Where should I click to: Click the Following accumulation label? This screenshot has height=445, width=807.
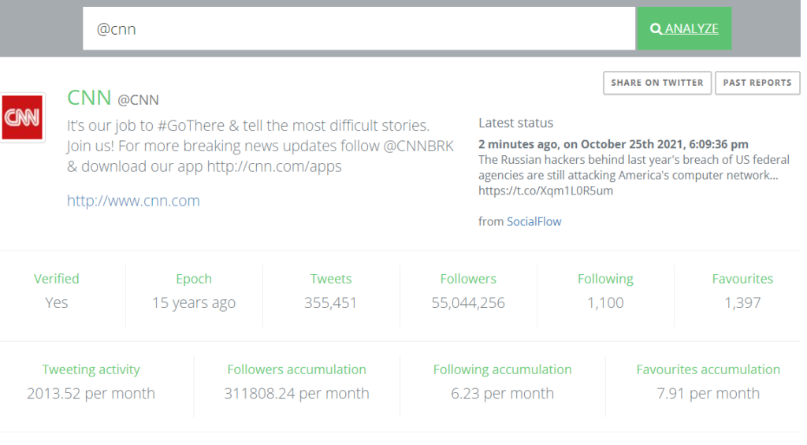click(x=502, y=369)
